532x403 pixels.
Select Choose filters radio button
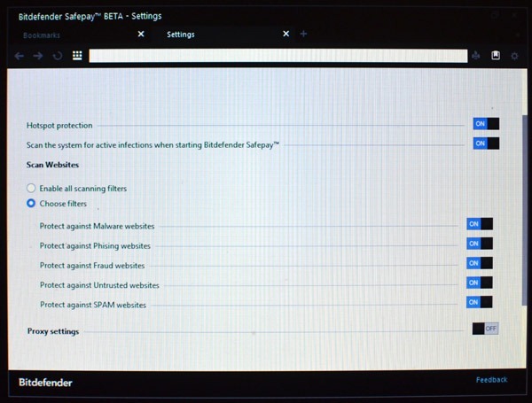[31, 204]
